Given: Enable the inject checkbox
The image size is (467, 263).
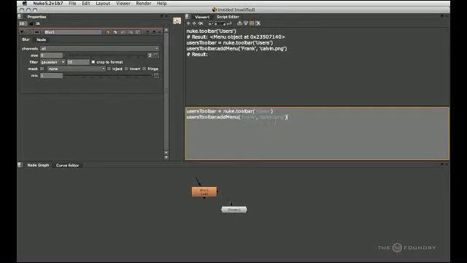Looking at the screenshot, I should (109, 69).
